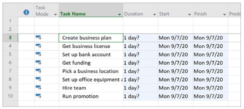
Task: Expand the Duration column dropdown arrow
Action: tap(154, 14)
